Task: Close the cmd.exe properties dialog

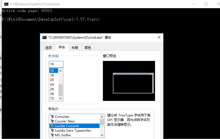Action: point(159,37)
